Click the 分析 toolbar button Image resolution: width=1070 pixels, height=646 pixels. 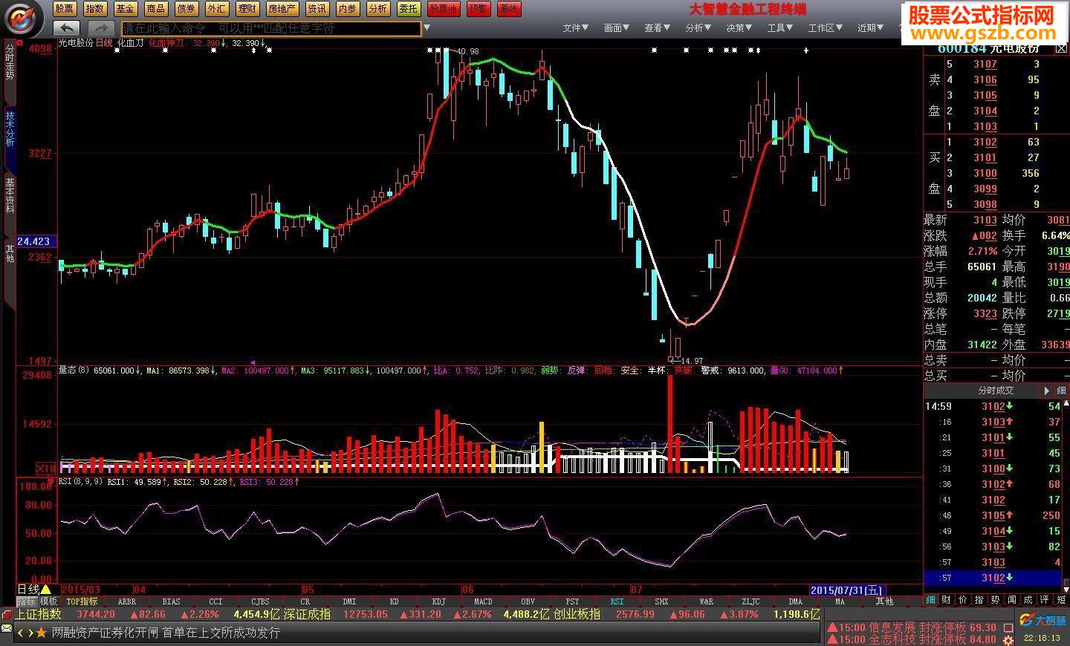[377, 9]
